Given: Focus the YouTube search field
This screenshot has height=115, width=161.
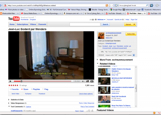Looking at the screenshot, I should [x=85, y=24].
